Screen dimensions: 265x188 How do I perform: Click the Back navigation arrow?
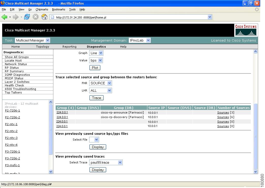tap(4, 17)
